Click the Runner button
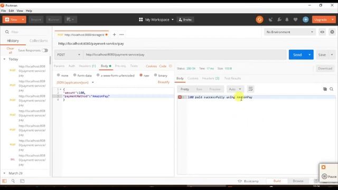338x190 pixels. click(54, 20)
